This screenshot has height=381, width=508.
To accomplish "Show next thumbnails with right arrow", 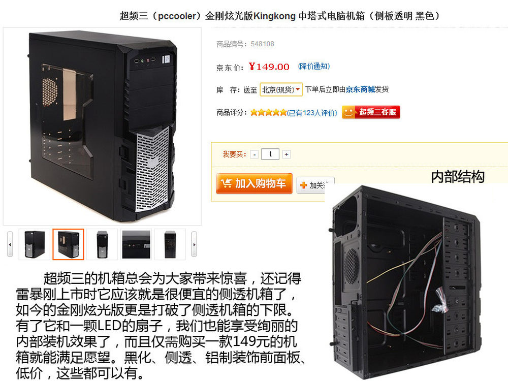I will [x=194, y=244].
